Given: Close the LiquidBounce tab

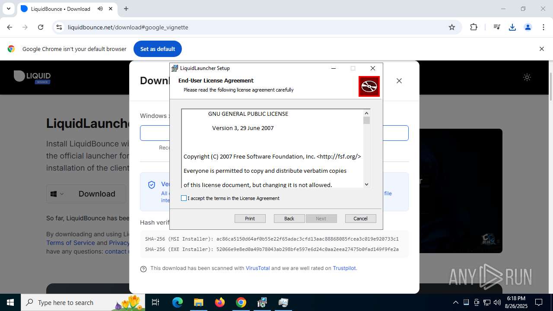Looking at the screenshot, I should 110,9.
